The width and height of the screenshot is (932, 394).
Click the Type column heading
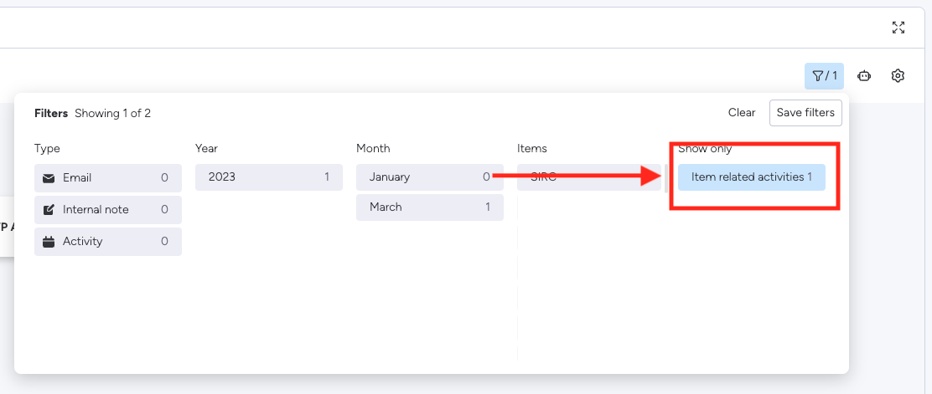click(x=47, y=149)
